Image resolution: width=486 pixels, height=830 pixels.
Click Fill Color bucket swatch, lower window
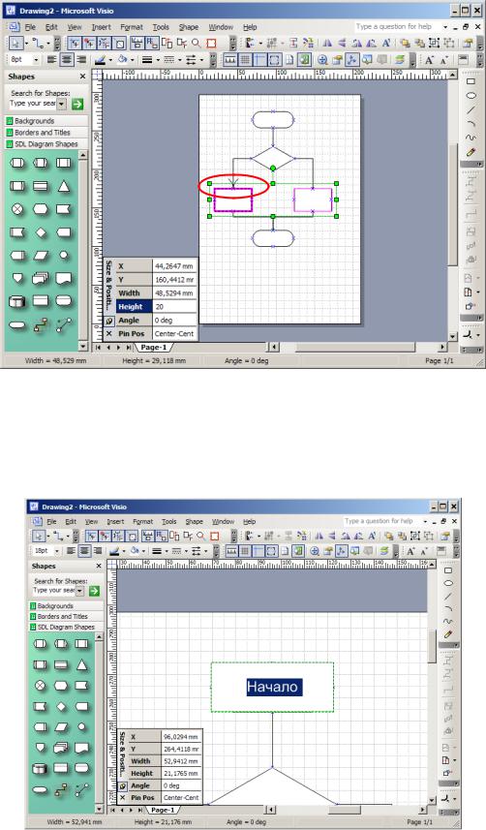click(135, 551)
